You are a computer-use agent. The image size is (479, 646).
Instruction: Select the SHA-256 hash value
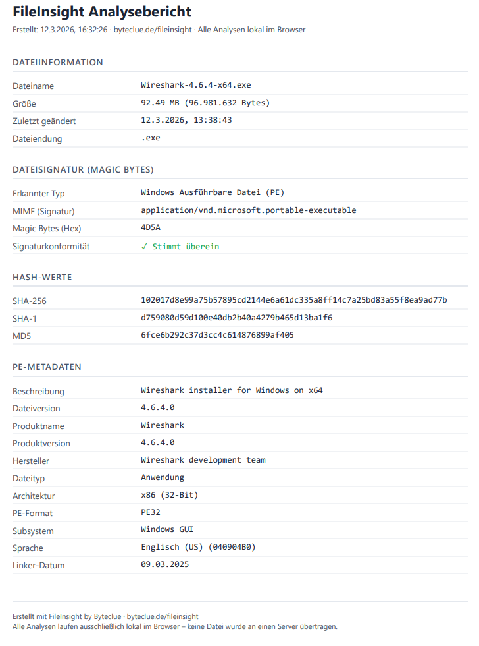click(293, 301)
